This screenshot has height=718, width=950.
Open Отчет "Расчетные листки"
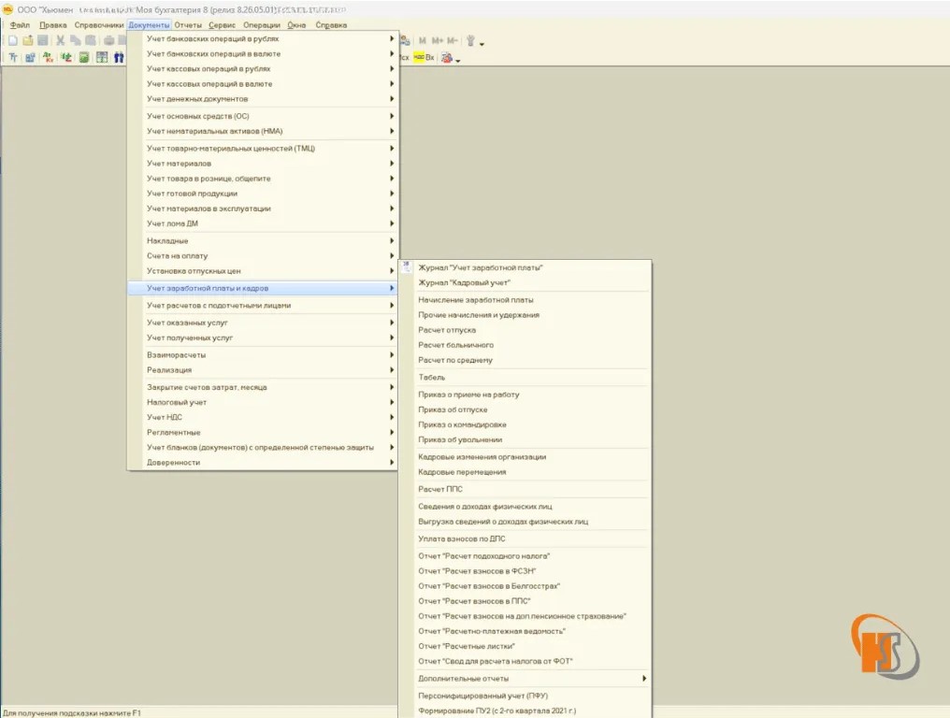point(525,646)
